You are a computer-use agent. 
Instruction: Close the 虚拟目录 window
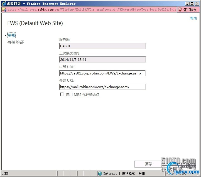pyautogui.click(x=197, y=3)
